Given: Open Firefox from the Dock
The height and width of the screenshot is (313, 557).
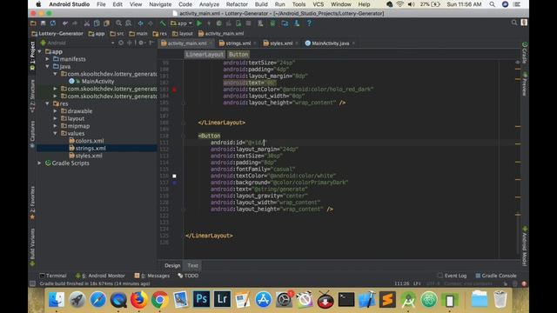Looking at the screenshot, I should (x=139, y=300).
